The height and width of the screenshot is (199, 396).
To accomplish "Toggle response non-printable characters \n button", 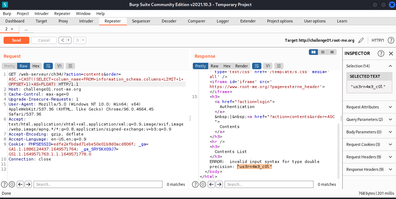I will tap(268, 66).
